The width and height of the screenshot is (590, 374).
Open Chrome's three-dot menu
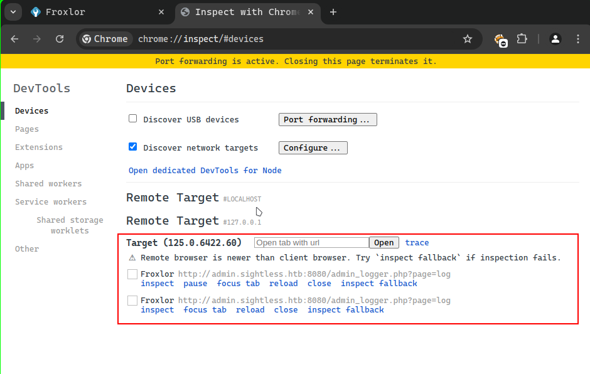pyautogui.click(x=578, y=39)
